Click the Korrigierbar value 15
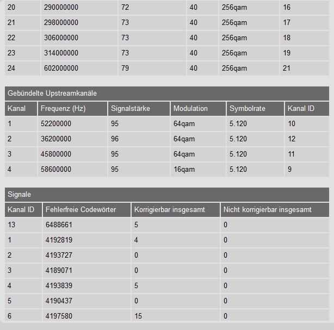Image resolution: width=334 pixels, height=330 pixels. point(138,316)
